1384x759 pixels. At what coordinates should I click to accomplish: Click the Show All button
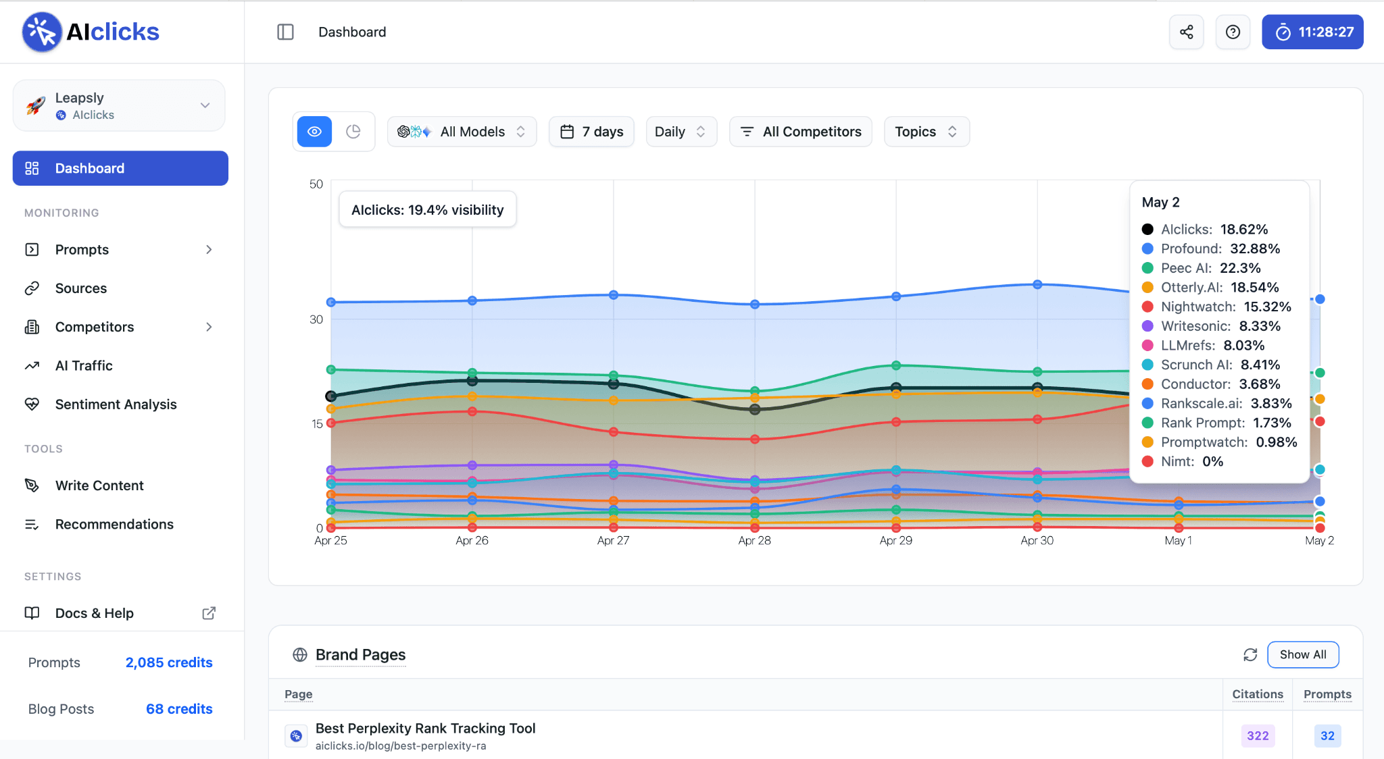click(x=1303, y=654)
